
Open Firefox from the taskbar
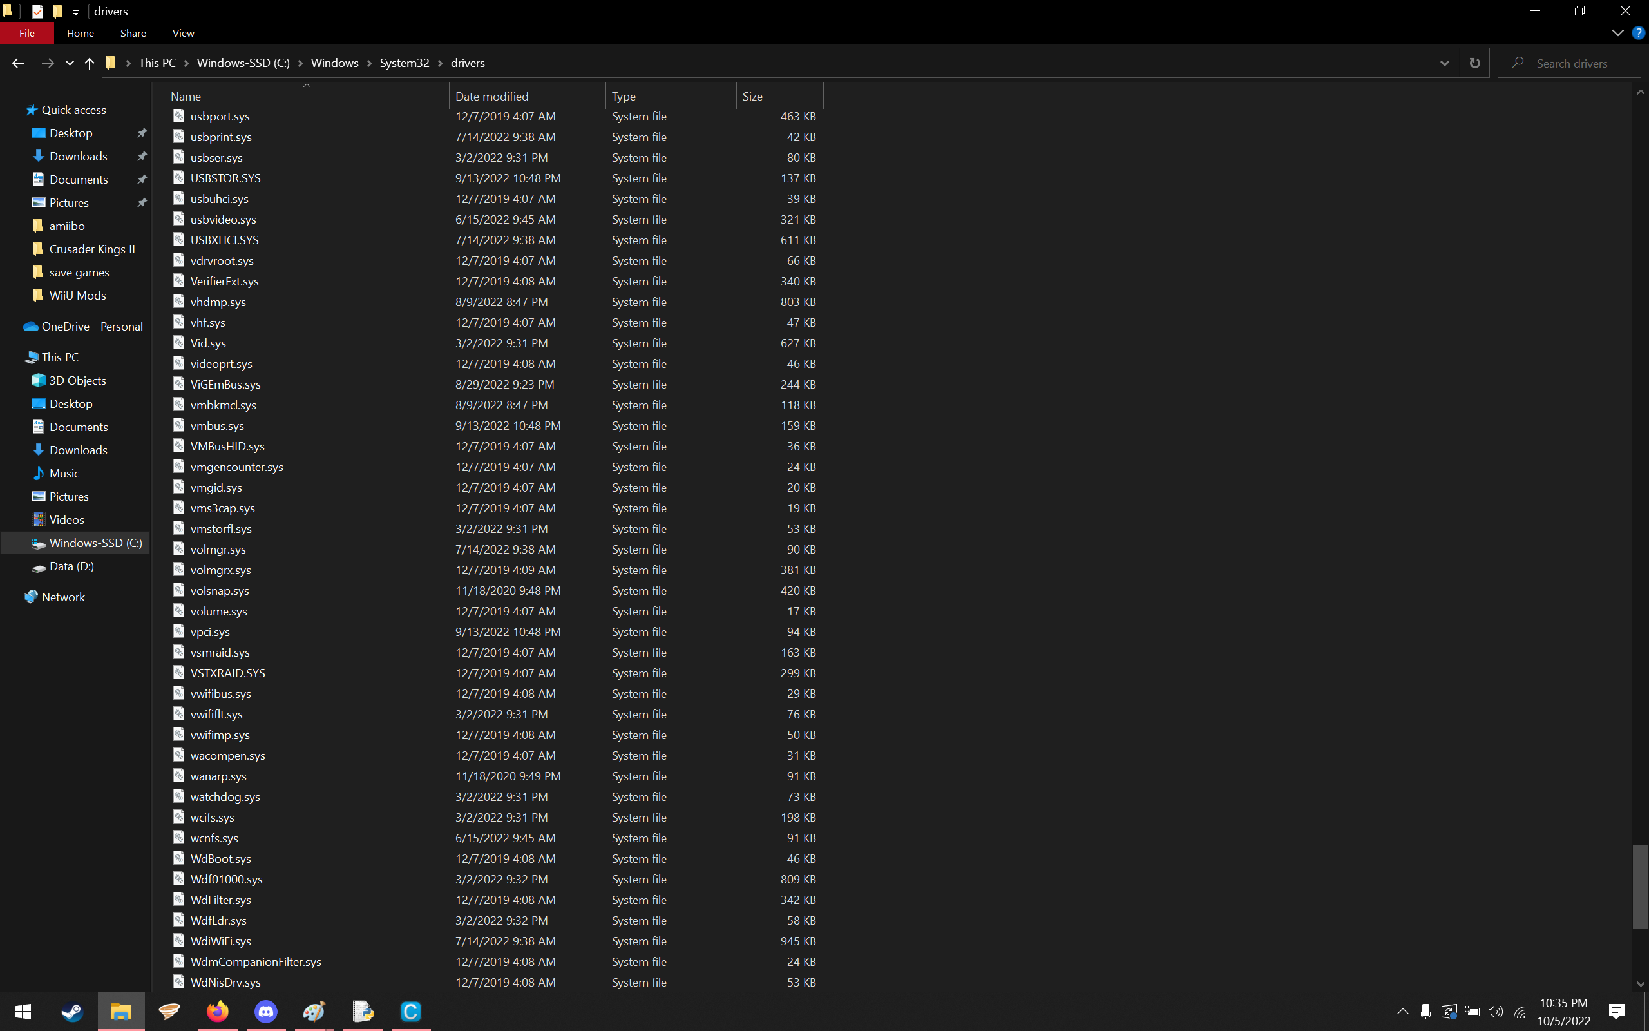tap(217, 1011)
